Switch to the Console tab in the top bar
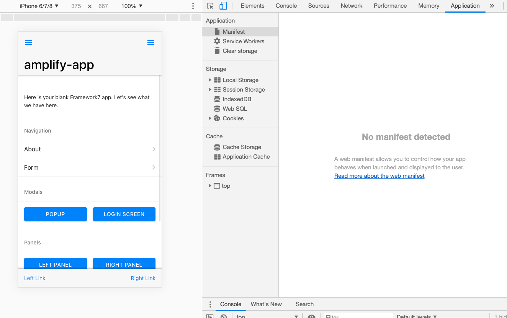507x318 pixels. click(x=286, y=6)
